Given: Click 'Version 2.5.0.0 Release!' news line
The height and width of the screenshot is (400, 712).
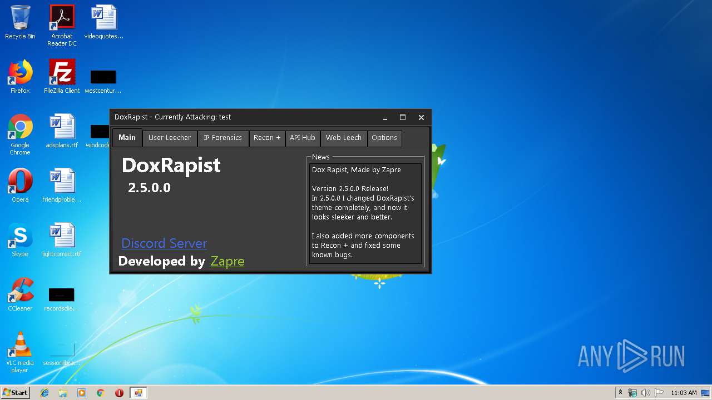Looking at the screenshot, I should [350, 189].
